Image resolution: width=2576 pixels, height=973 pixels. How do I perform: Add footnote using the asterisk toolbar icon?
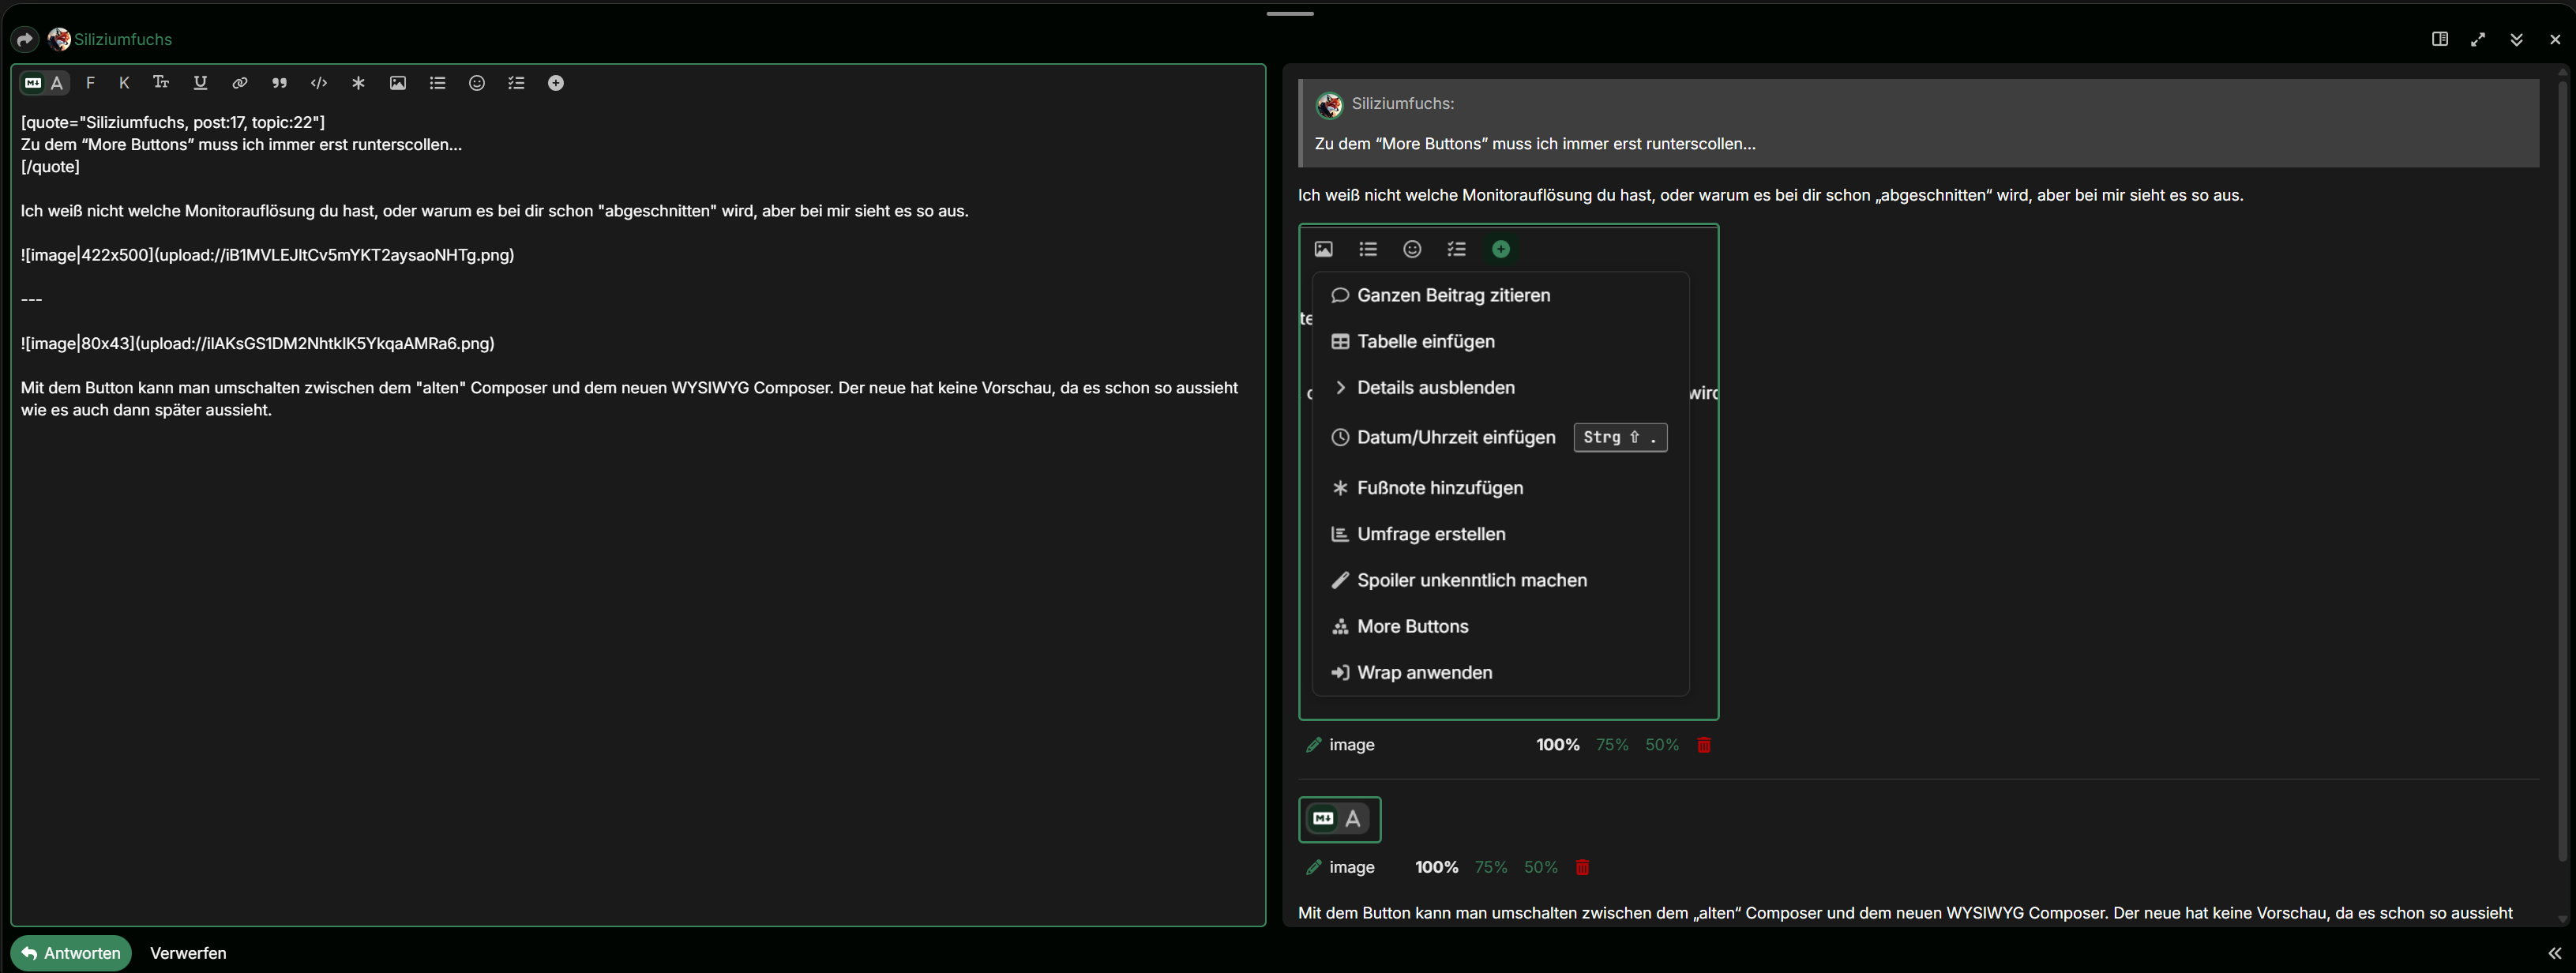coord(358,83)
